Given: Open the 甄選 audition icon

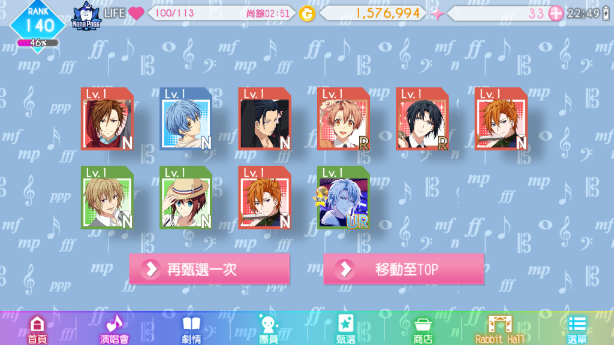Looking at the screenshot, I should coord(346,329).
